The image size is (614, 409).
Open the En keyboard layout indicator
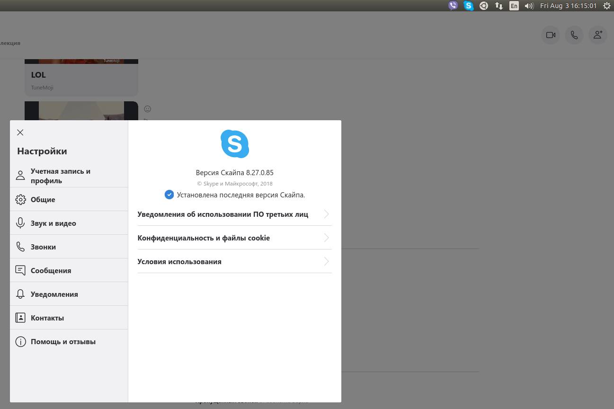[514, 6]
